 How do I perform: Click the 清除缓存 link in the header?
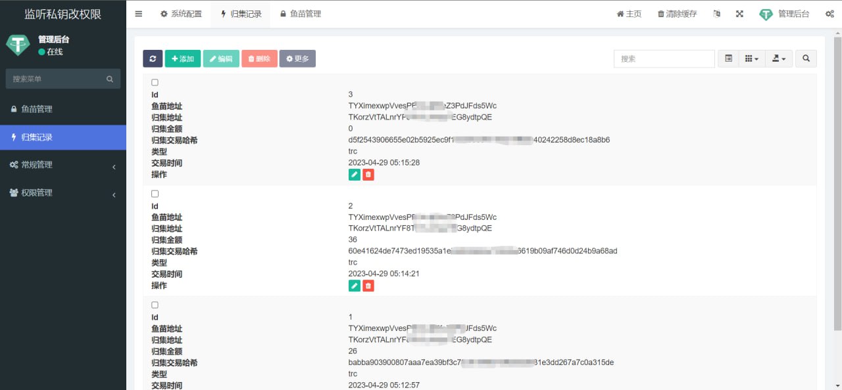[677, 14]
